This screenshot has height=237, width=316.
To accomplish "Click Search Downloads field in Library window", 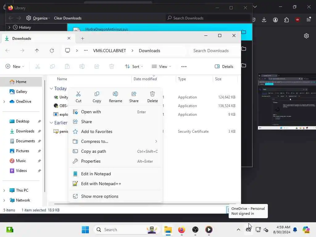I will (208, 18).
